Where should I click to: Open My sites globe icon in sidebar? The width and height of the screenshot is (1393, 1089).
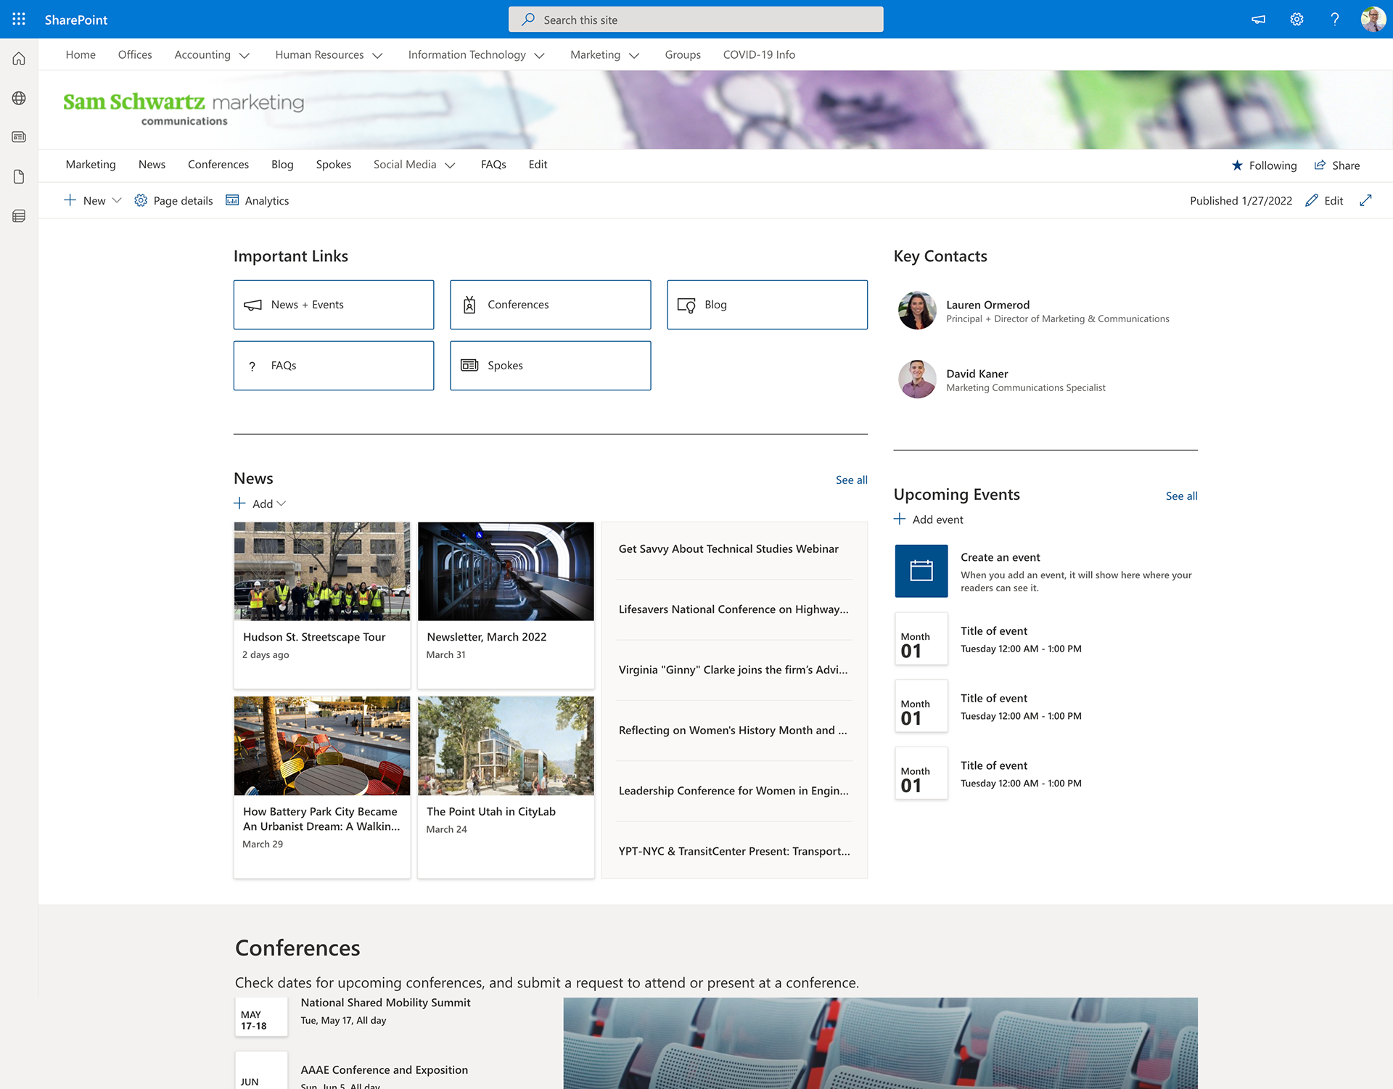(x=19, y=98)
